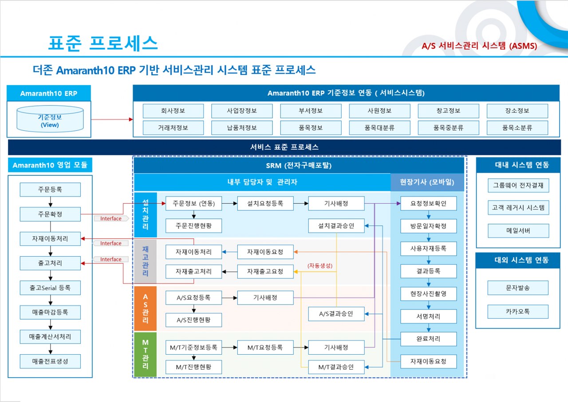The height and width of the screenshot is (402, 568).
Task: Select the 주문진행현황 box
Action: (x=193, y=226)
